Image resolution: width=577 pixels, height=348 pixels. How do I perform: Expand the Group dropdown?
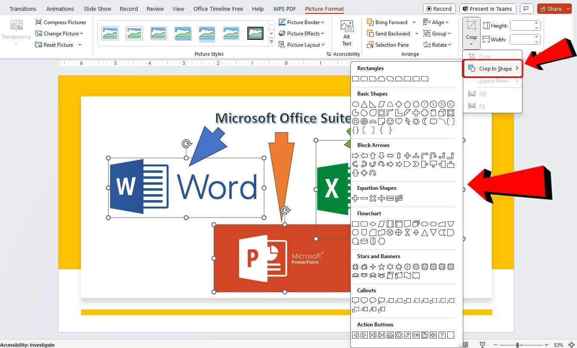pyautogui.click(x=437, y=33)
